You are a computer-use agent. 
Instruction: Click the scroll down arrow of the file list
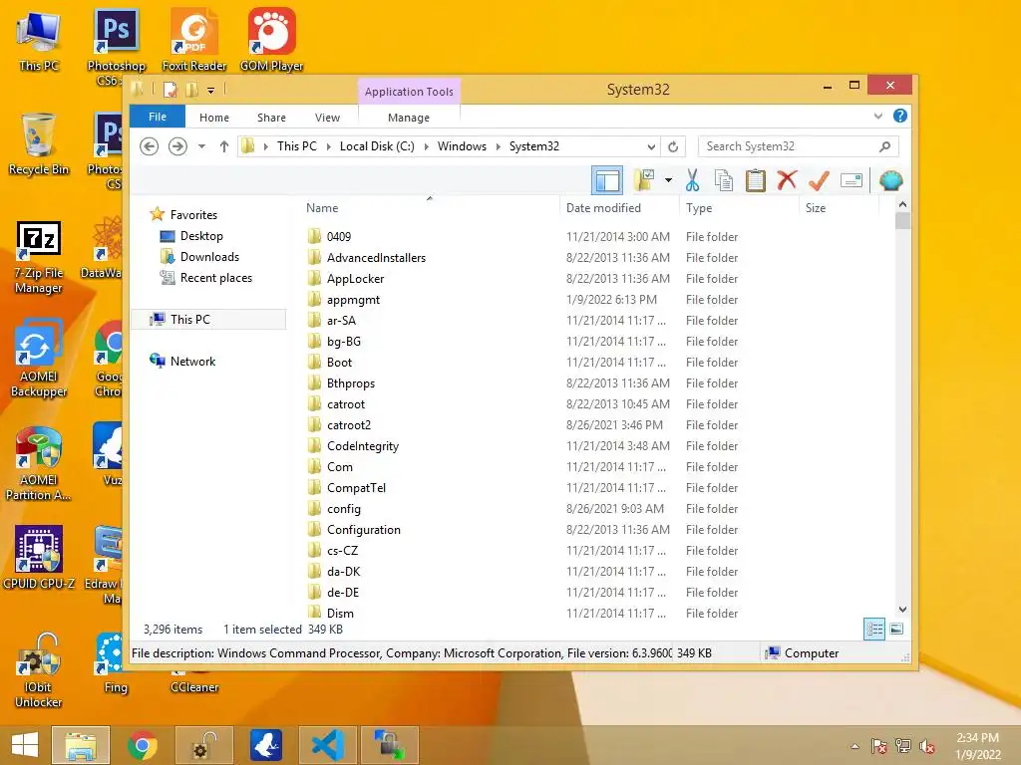click(902, 610)
